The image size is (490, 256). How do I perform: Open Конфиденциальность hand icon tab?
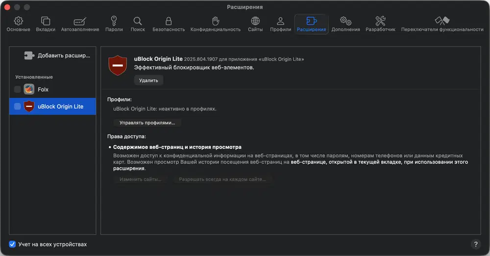click(215, 24)
